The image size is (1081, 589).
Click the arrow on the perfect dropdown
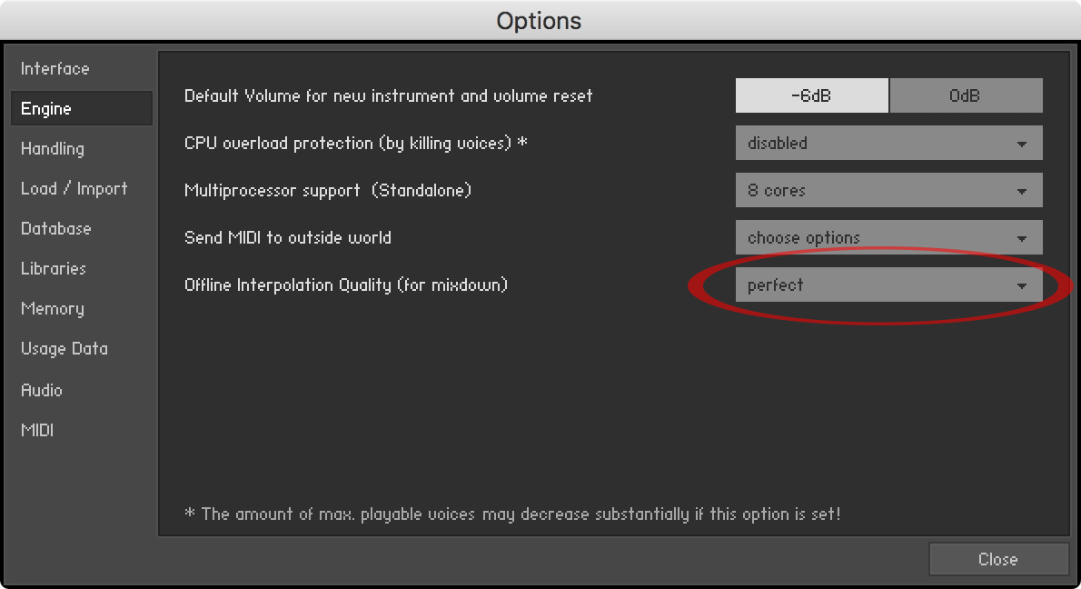[x=1022, y=285]
